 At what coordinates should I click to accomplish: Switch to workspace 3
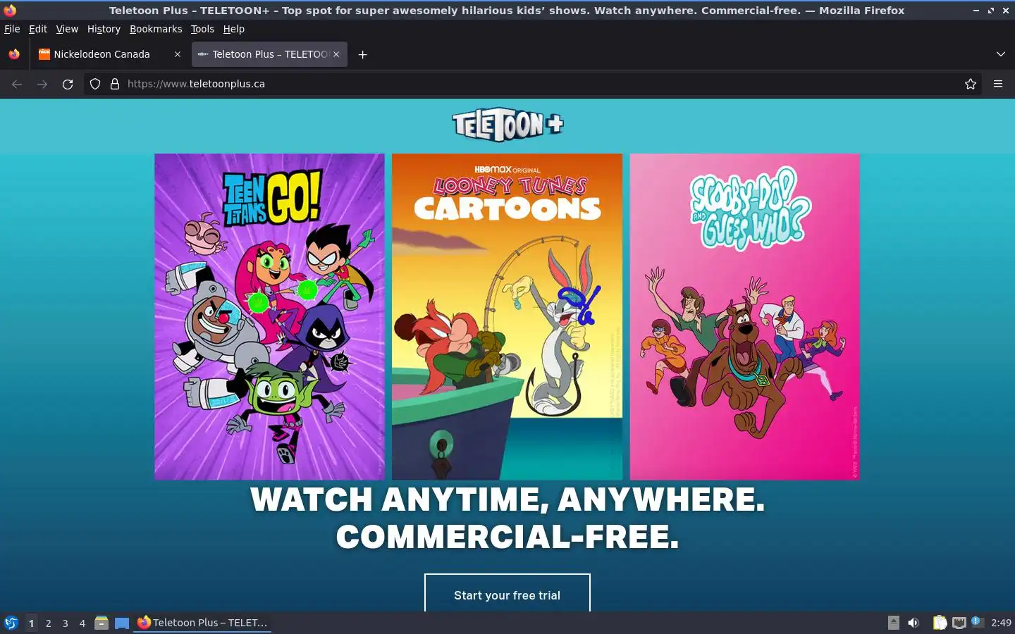(x=66, y=623)
